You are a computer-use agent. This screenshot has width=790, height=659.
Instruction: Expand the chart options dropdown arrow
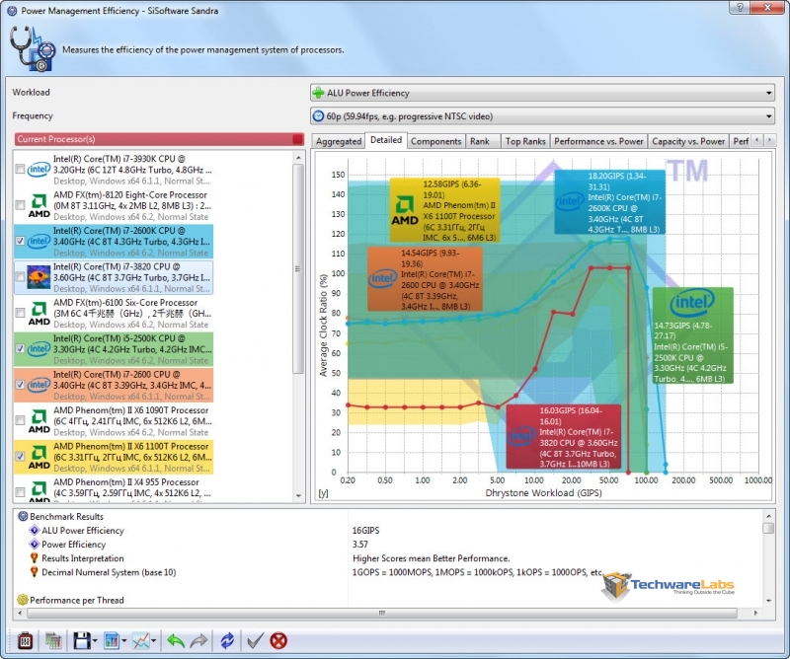pos(124,641)
